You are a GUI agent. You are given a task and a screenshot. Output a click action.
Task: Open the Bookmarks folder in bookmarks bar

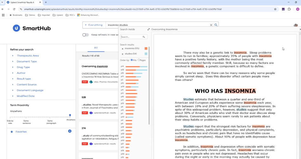coord(16,15)
